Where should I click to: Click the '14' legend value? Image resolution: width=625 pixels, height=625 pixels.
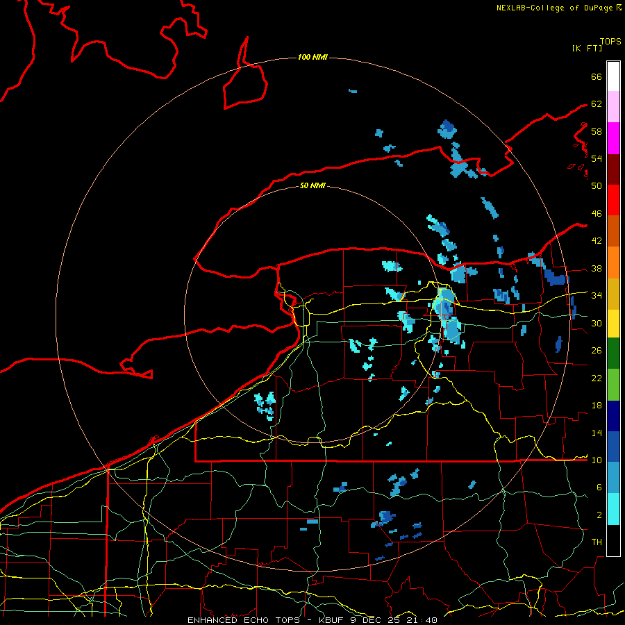pos(597,433)
